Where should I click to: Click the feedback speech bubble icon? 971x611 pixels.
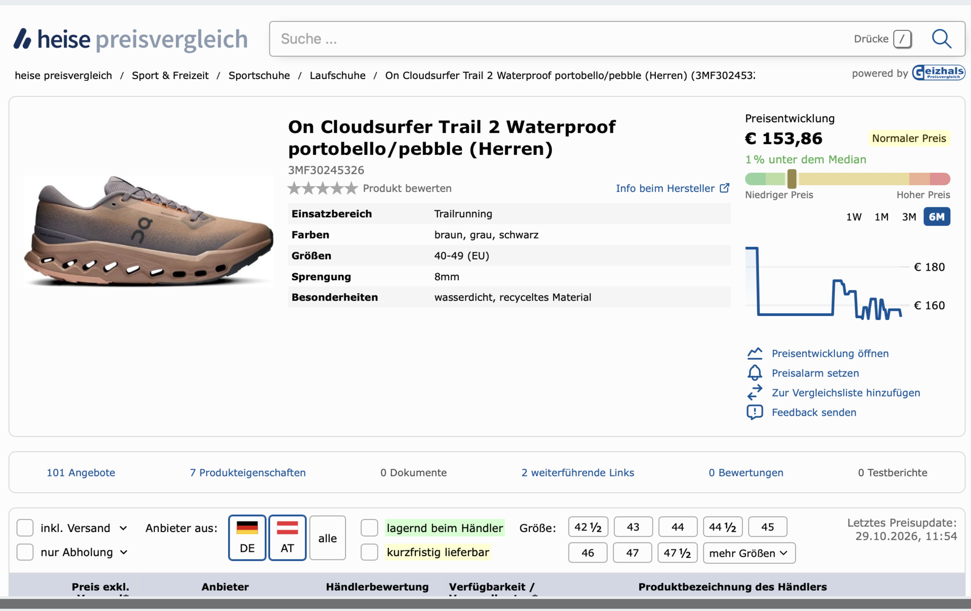coord(755,412)
